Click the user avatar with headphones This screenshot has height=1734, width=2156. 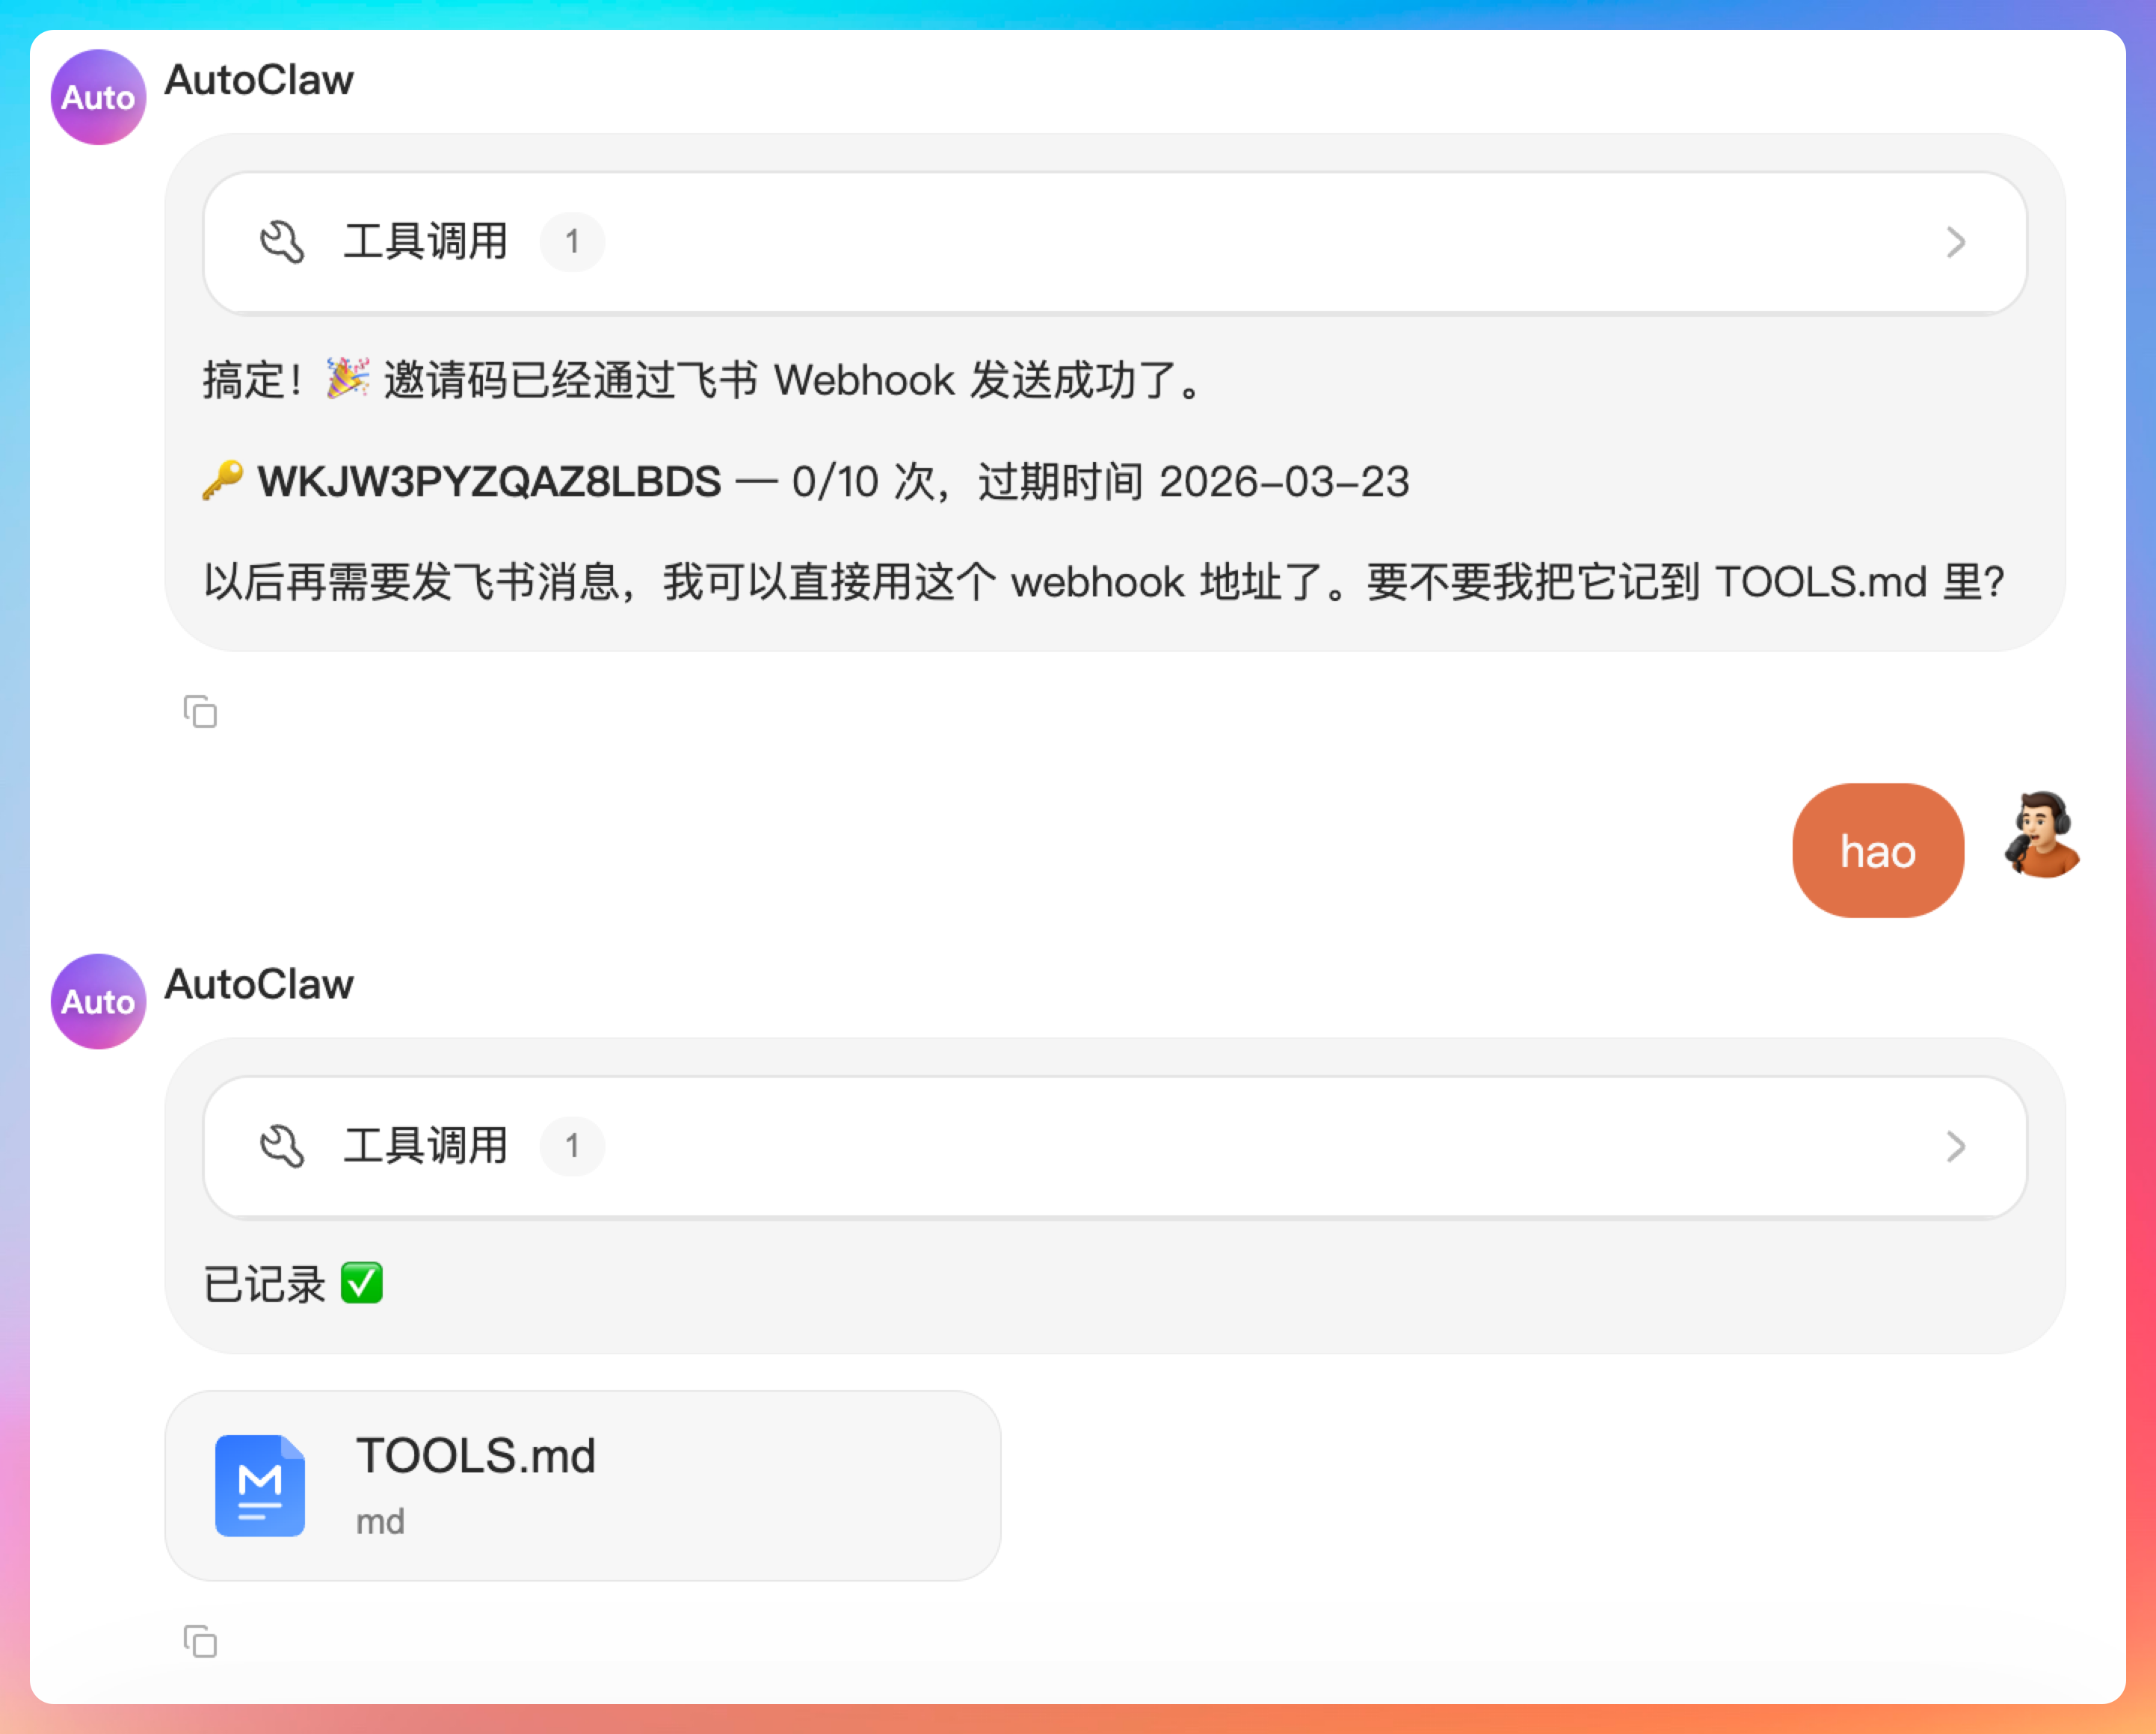click(x=2042, y=836)
